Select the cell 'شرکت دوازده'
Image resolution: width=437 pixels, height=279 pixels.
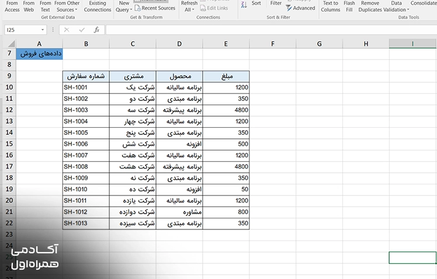[x=133, y=212]
